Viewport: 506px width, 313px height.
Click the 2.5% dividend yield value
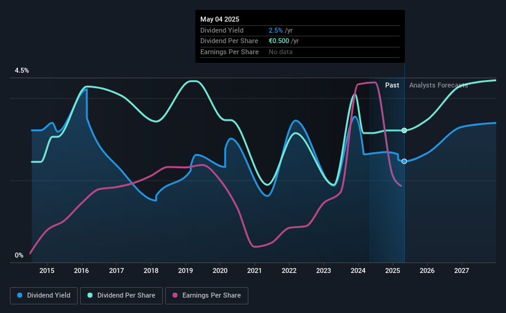275,30
